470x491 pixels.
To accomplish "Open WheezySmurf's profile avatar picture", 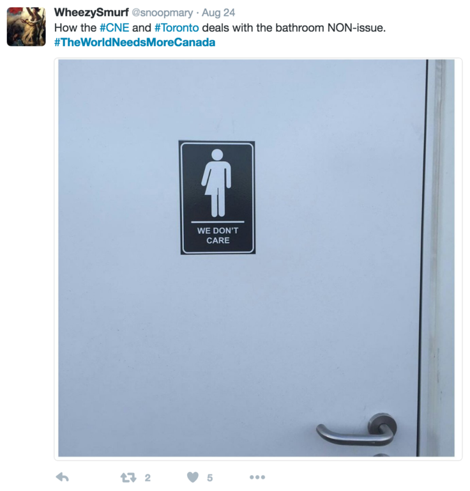I will [x=26, y=27].
